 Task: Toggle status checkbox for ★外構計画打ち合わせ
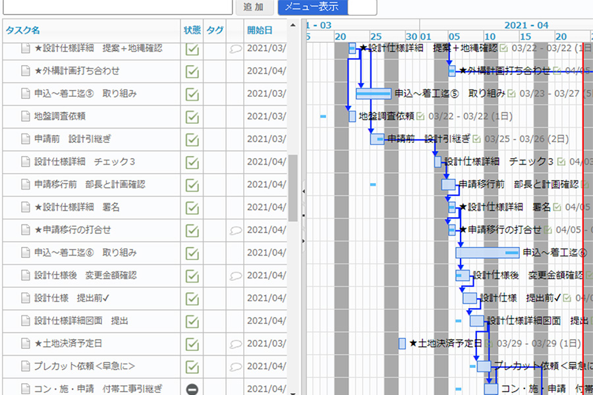coord(192,72)
